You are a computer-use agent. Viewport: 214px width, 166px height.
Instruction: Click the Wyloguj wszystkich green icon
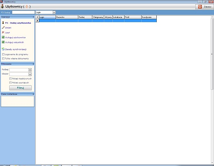[3, 42]
